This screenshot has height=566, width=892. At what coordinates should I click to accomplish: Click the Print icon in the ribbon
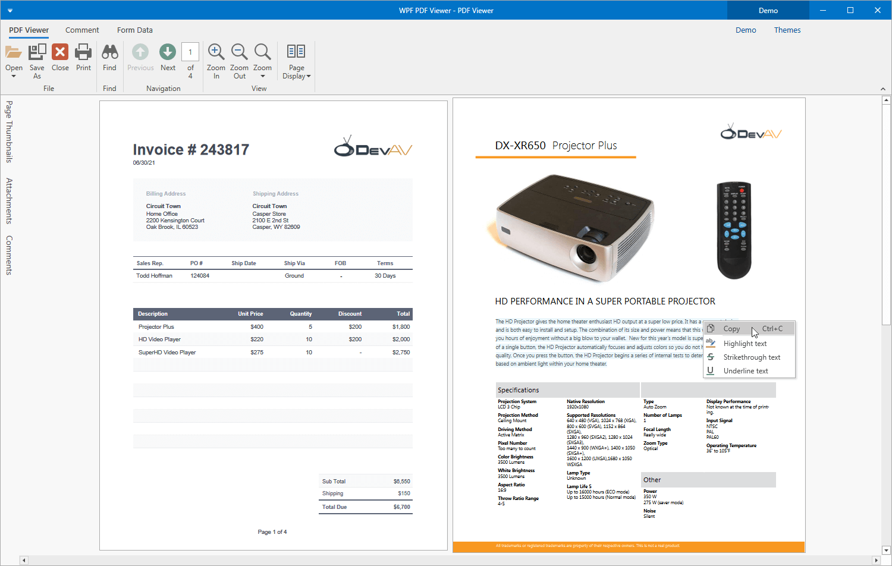tap(83, 53)
